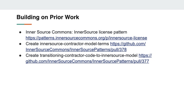Click the bullet before Create transitioning-contractor-code

[20, 56]
